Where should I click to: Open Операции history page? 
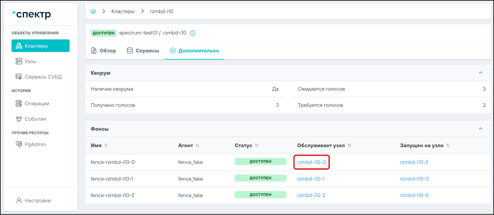coord(37,104)
